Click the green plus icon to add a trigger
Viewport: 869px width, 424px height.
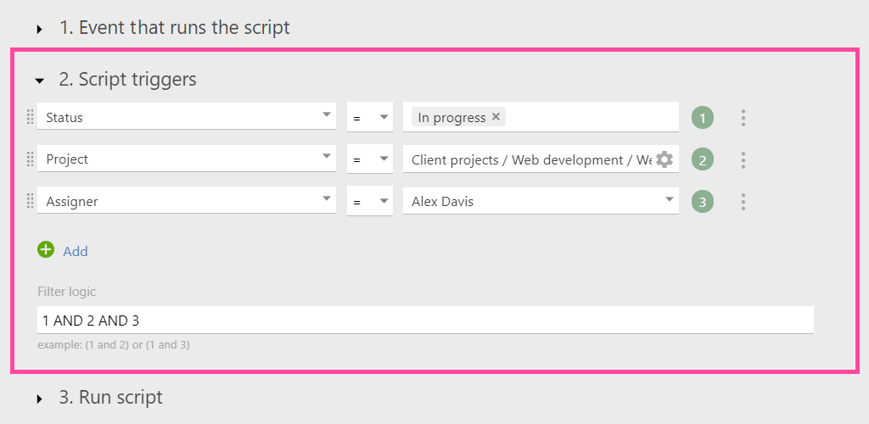(x=46, y=249)
